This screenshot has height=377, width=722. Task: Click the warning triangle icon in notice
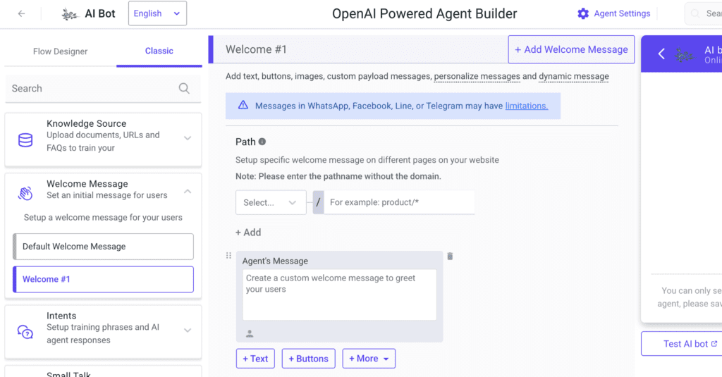click(x=243, y=106)
